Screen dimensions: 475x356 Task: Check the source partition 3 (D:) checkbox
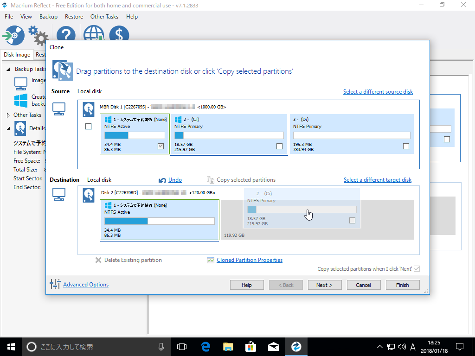[406, 146]
